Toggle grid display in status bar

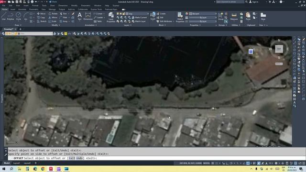click(213, 163)
